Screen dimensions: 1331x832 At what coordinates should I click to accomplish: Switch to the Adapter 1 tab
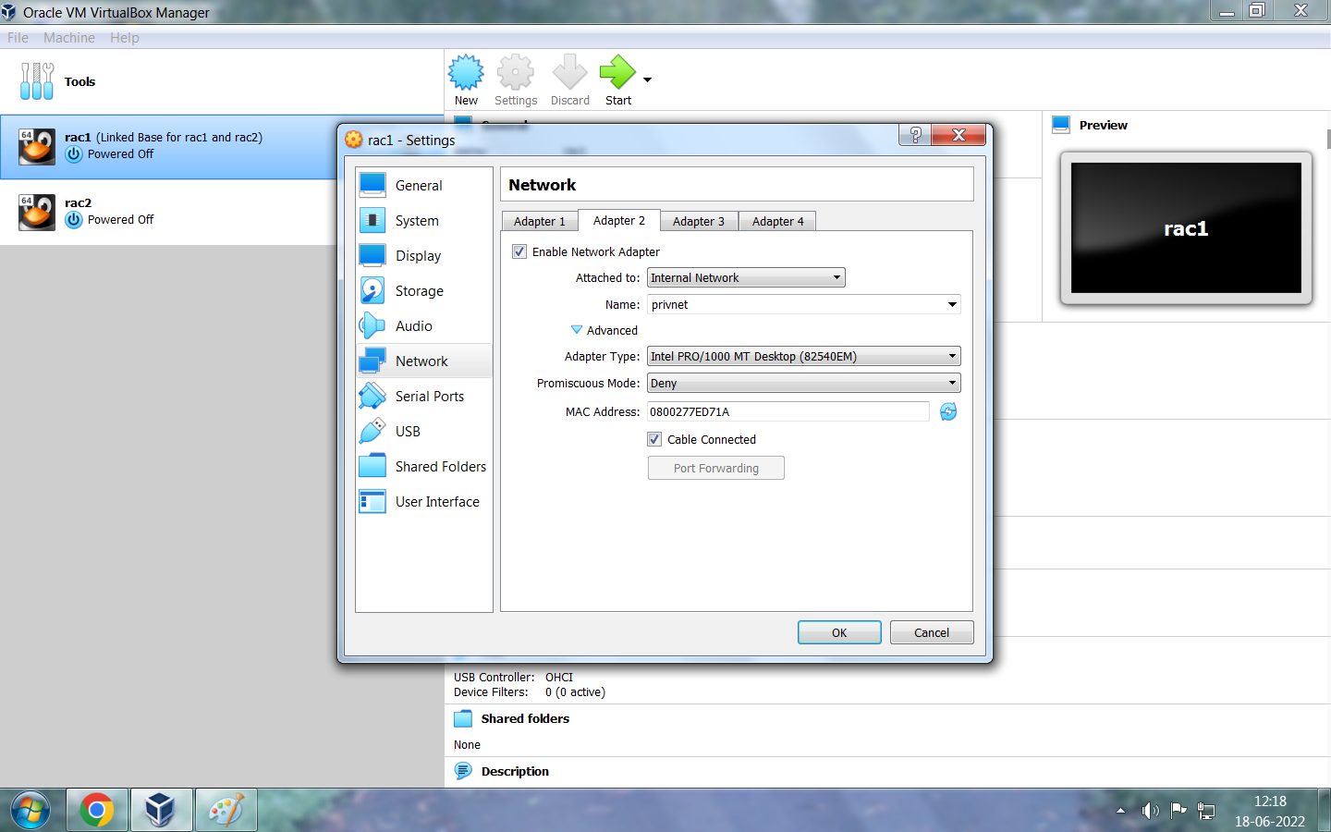(540, 221)
